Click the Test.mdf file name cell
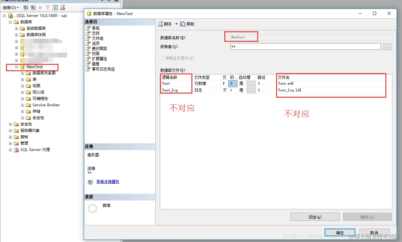Image resolution: width=402 pixels, height=242 pixels. click(286, 84)
